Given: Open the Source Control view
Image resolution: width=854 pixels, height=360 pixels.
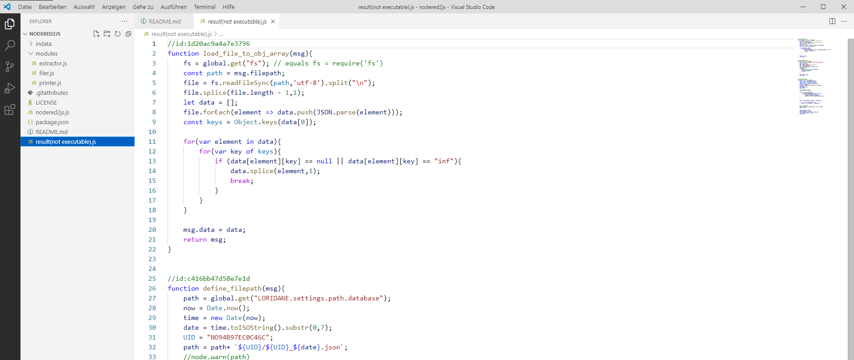Looking at the screenshot, I should coord(10,67).
